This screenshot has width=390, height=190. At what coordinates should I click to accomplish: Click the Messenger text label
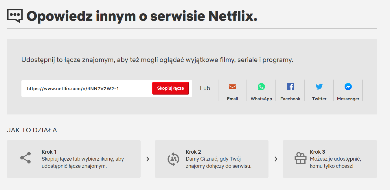348,99
